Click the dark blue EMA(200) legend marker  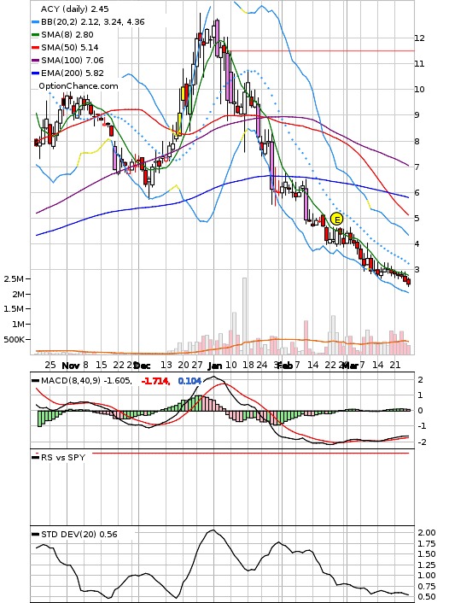point(35,73)
